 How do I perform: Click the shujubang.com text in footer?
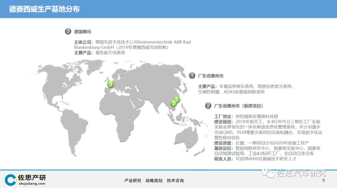coord(32,184)
